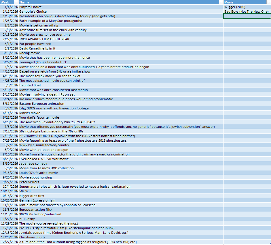Click the "Movie about hunting" cell
This screenshot has width=271, height=245.
[x=35, y=177]
